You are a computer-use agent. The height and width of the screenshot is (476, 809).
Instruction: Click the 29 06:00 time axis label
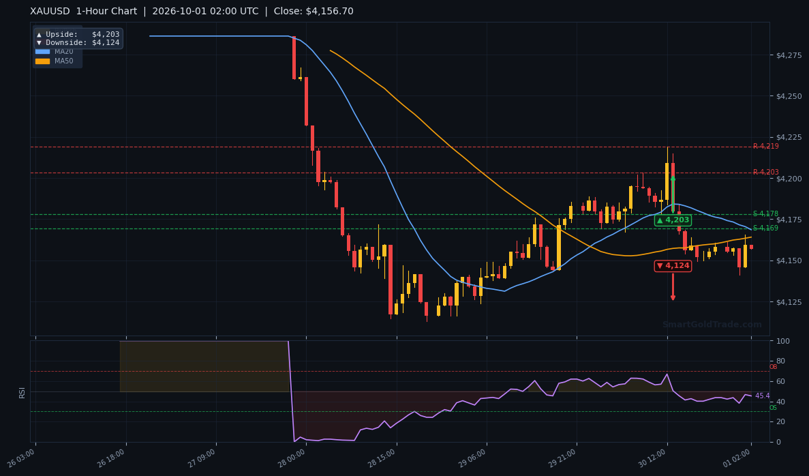[x=474, y=458]
